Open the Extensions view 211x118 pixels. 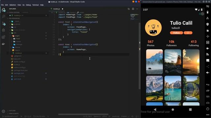4,37
